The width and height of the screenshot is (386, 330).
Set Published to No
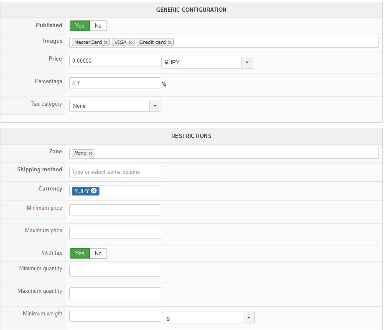pyautogui.click(x=98, y=26)
